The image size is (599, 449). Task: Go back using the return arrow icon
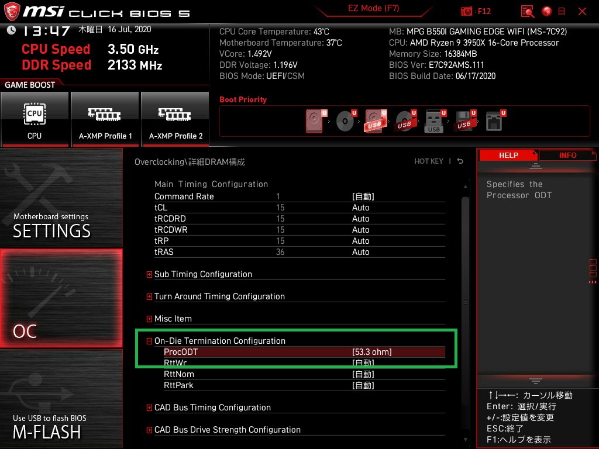point(460,161)
